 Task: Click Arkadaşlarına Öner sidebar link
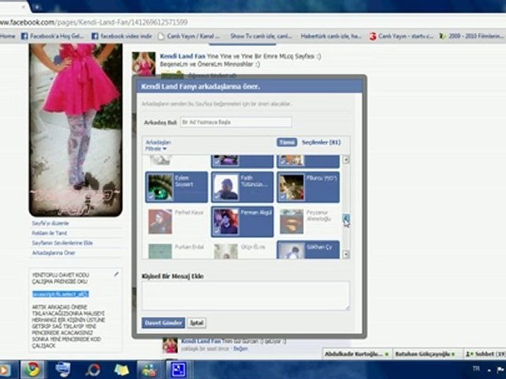pyautogui.click(x=54, y=253)
